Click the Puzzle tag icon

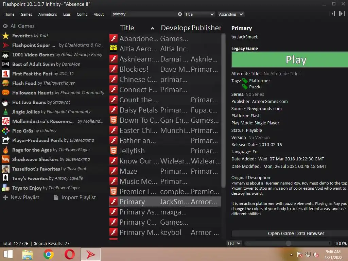pos(245,87)
